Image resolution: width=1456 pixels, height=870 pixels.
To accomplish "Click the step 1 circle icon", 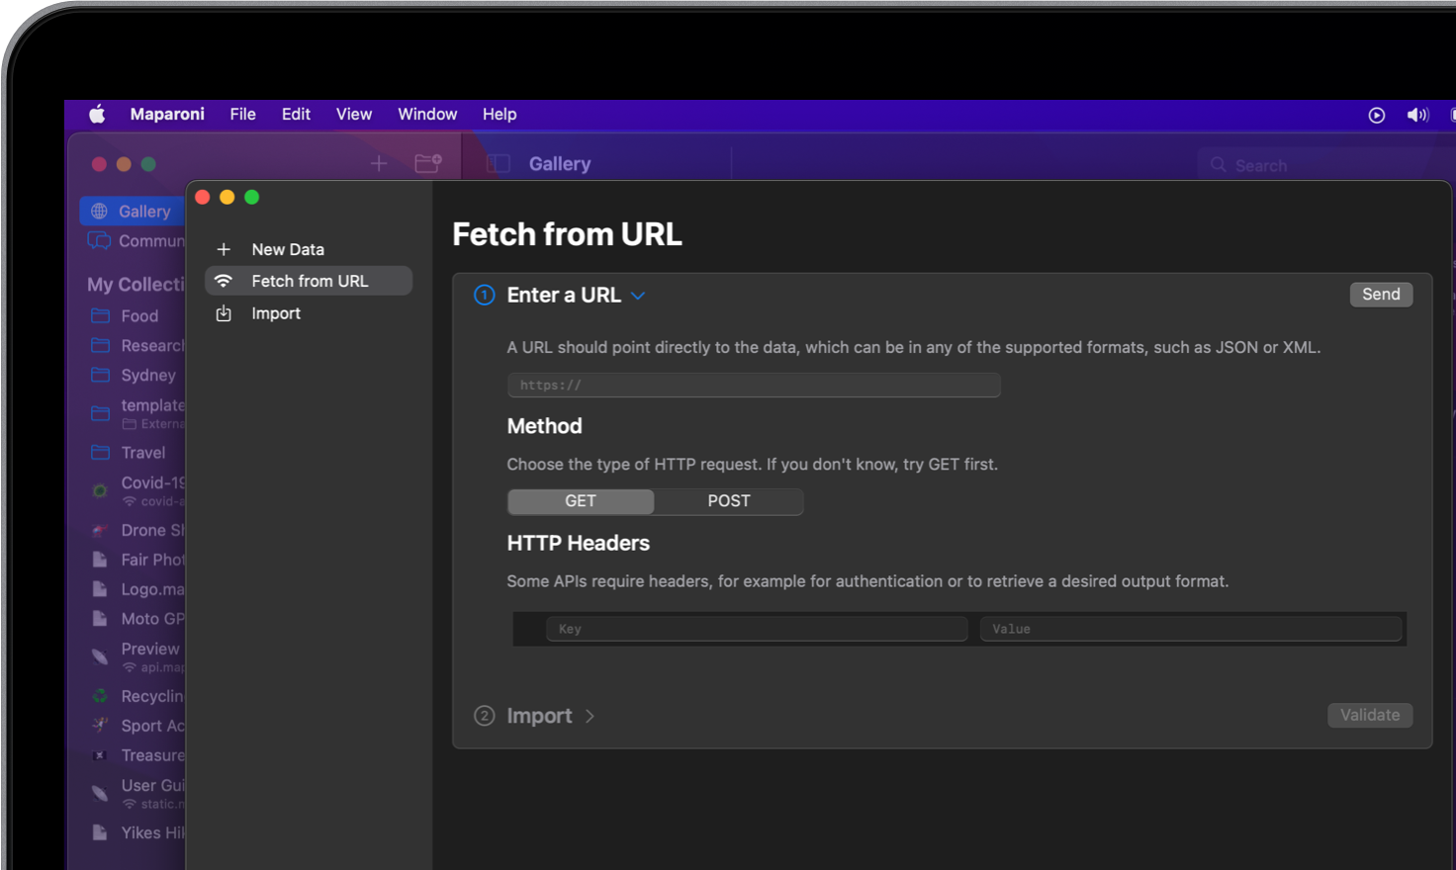I will pos(484,295).
